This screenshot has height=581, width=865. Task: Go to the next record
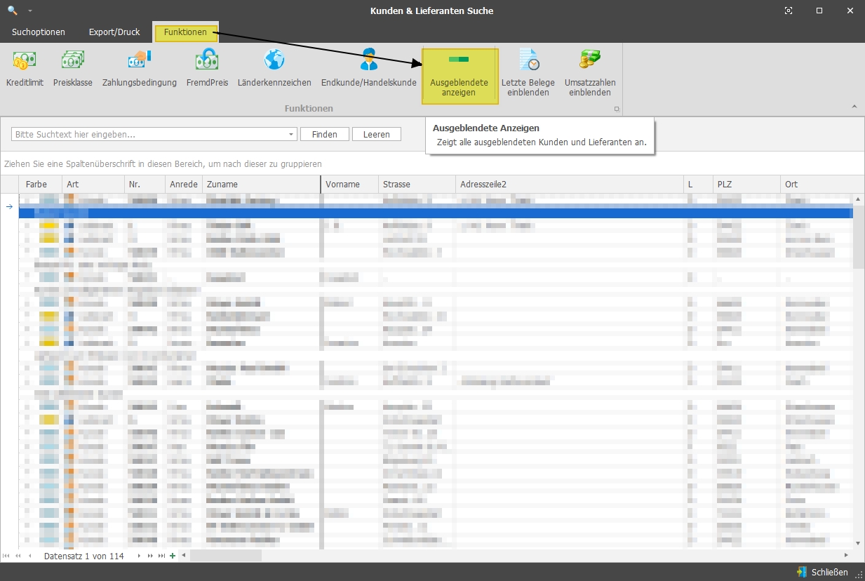pyautogui.click(x=139, y=556)
